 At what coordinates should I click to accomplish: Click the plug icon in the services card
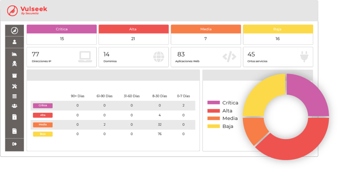(304, 57)
